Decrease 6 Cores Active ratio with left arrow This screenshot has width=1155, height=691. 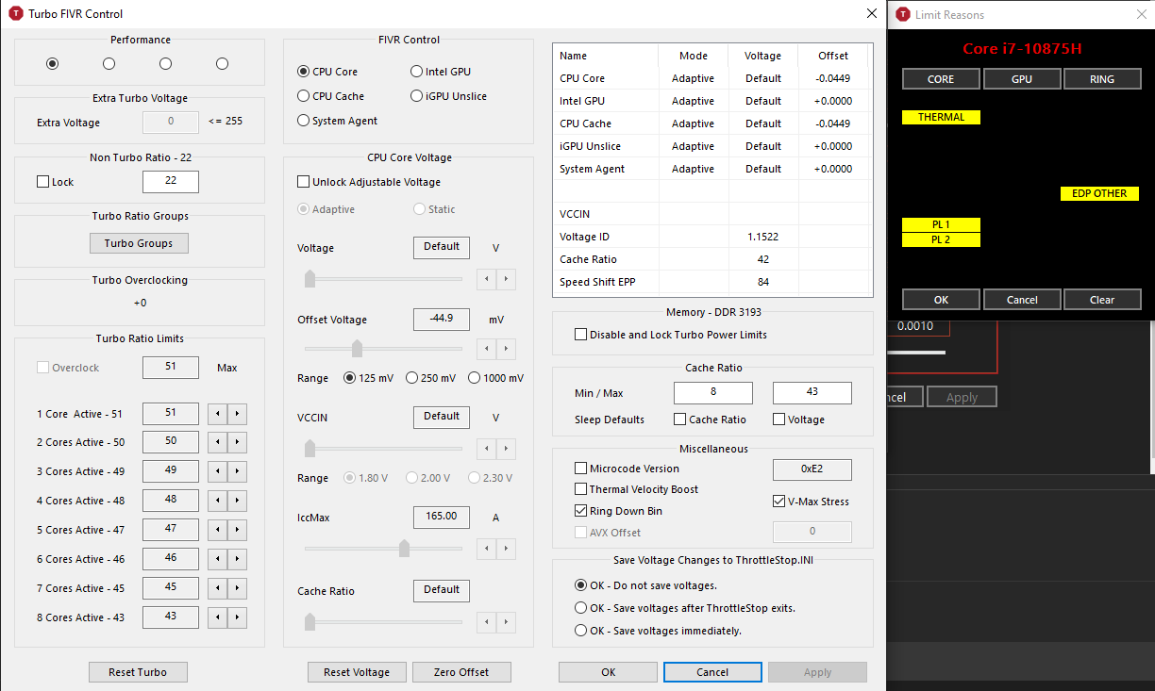click(x=217, y=559)
